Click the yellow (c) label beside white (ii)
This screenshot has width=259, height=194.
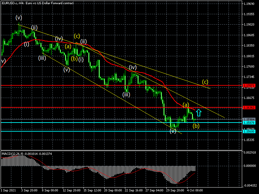[x=77, y=36]
